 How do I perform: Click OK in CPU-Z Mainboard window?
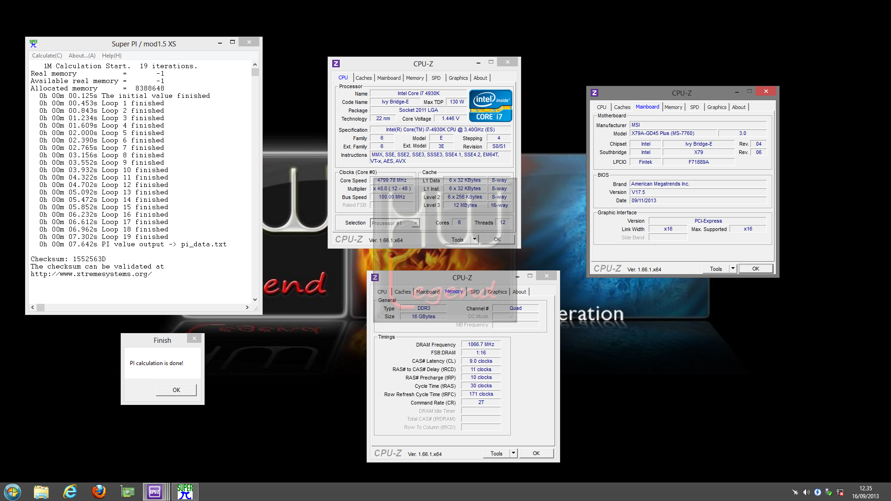coord(755,269)
